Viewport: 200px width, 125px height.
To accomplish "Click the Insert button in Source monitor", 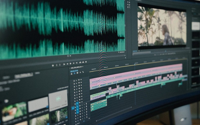I will 80,62.
